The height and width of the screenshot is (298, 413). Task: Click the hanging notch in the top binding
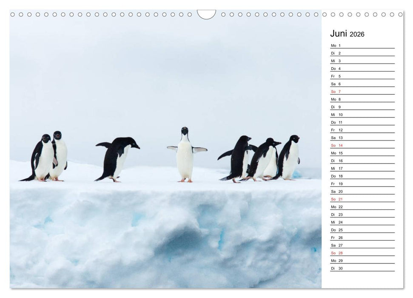[x=206, y=14]
